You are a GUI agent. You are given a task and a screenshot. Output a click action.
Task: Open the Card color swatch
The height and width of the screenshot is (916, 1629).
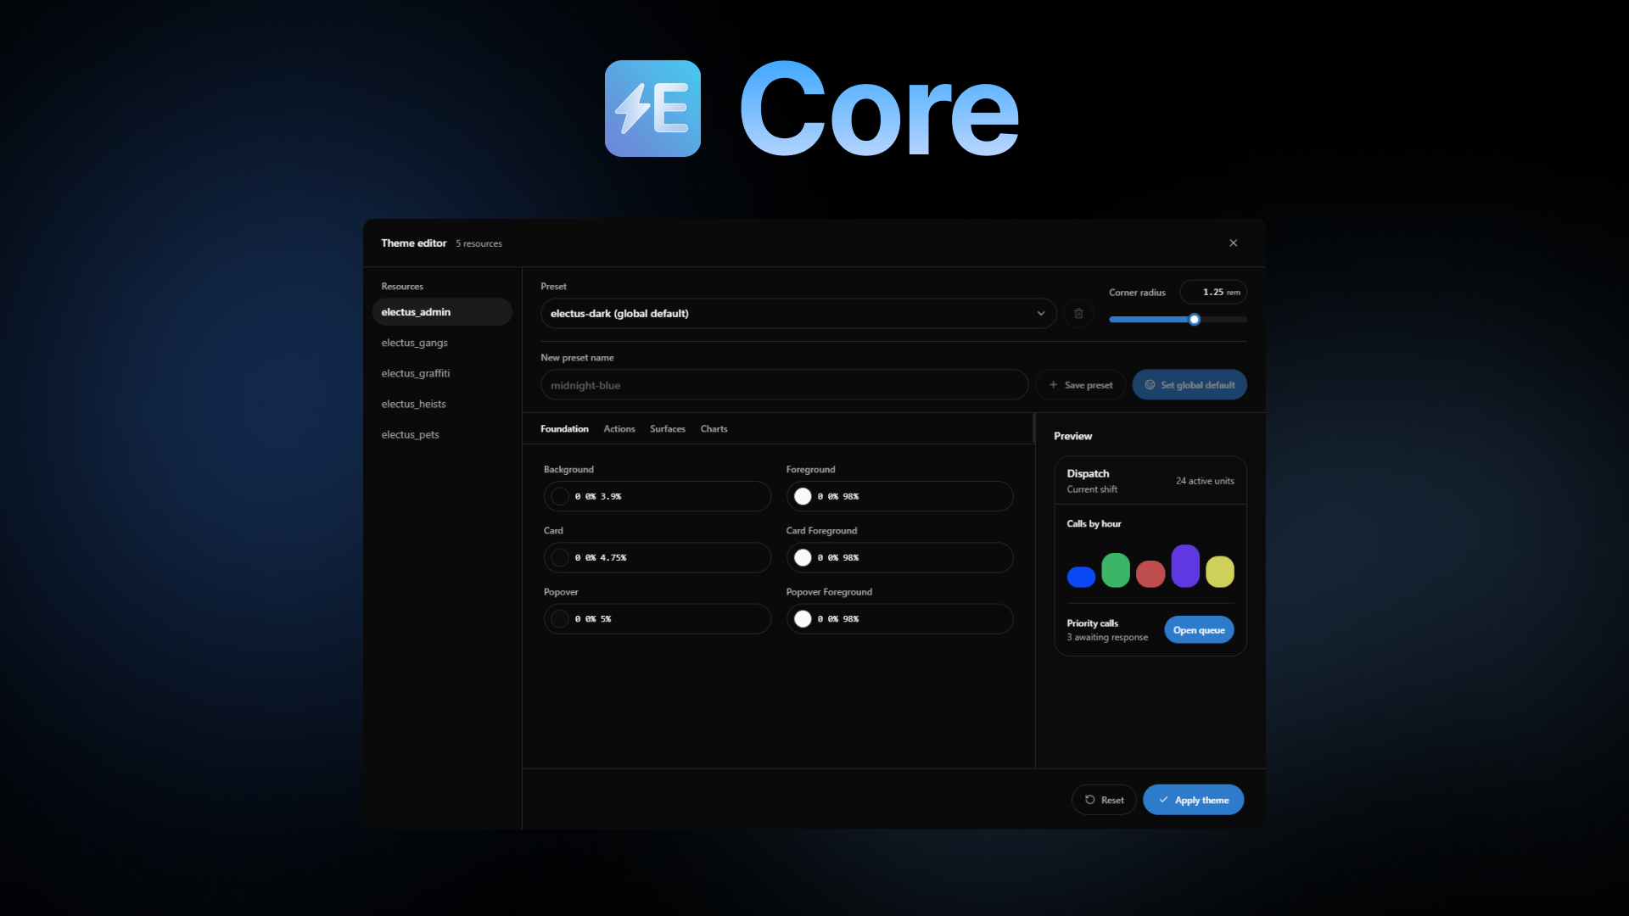point(560,558)
